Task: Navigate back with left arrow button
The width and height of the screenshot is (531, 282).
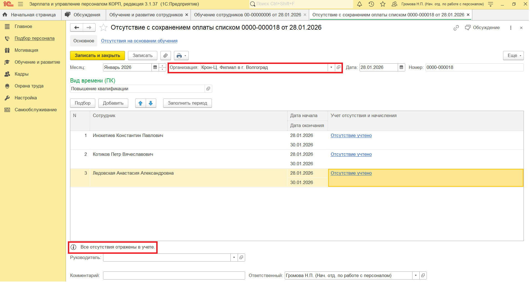Action: pyautogui.click(x=77, y=28)
